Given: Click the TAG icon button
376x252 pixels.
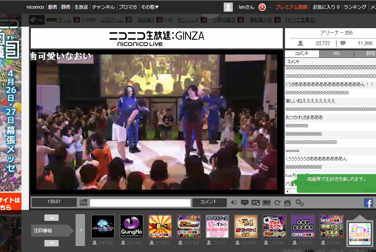Looking at the screenshot, I should coord(37,20).
